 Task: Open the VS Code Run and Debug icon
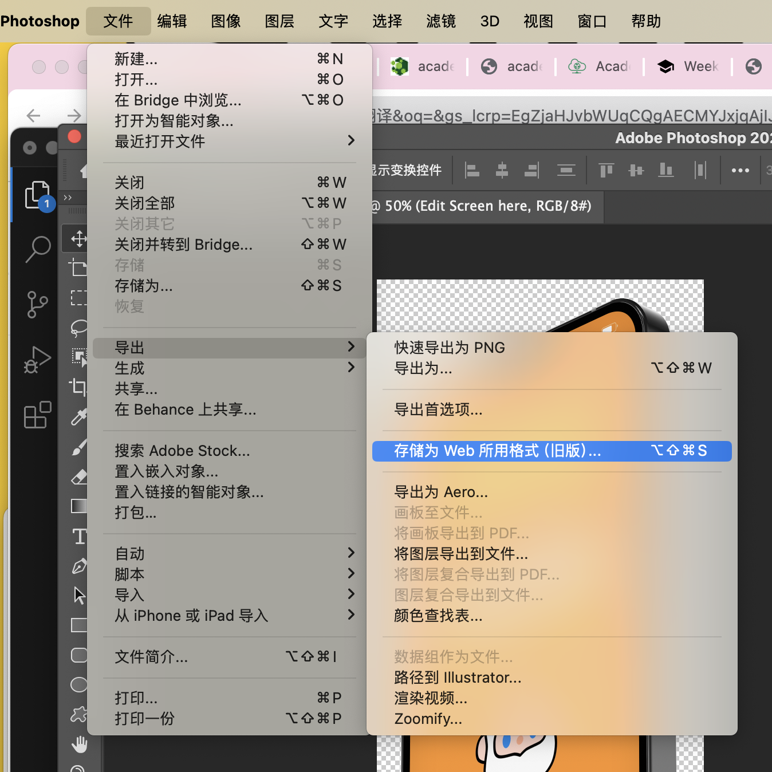[38, 360]
